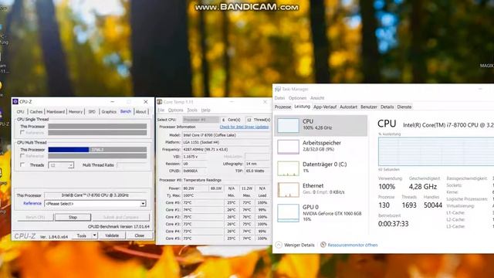Click the This Processor name field in CPU-Z
The image size is (494, 278).
click(96, 195)
